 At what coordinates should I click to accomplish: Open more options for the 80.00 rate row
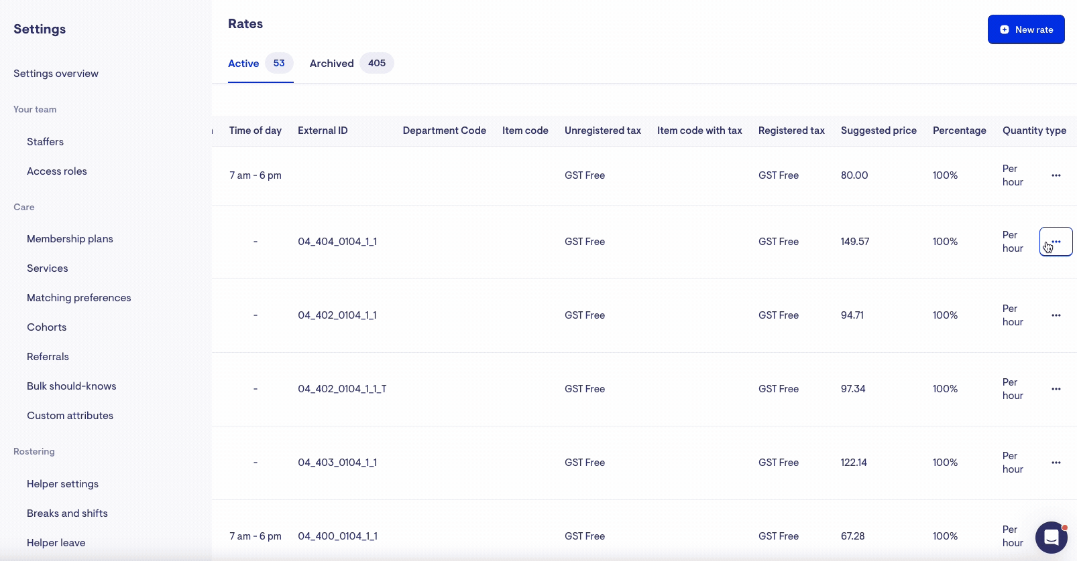coord(1056,175)
